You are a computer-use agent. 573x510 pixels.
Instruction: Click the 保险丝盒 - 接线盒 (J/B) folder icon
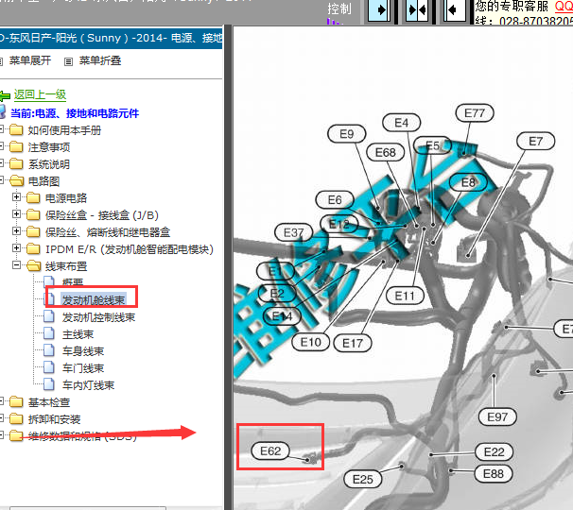33,214
